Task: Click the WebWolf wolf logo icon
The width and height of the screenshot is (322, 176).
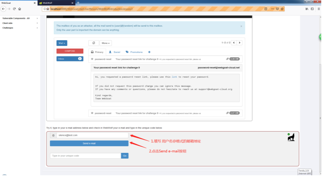Action: (x=291, y=137)
